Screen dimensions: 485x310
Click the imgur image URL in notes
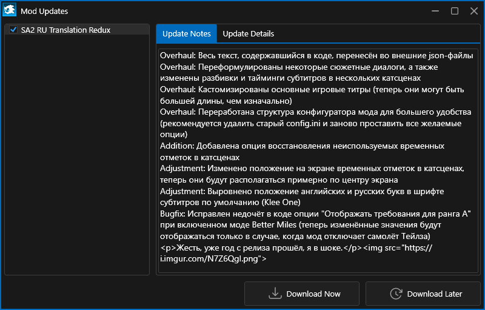212,259
